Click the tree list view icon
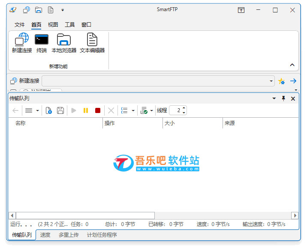 (124, 110)
